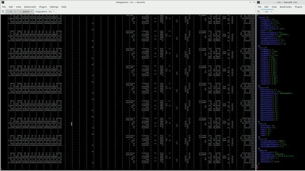Image resolution: width=305 pixels, height=171 pixels.
Task: Click the 'mc — Konsole <2>' title bar
Action: [x=286, y=2]
